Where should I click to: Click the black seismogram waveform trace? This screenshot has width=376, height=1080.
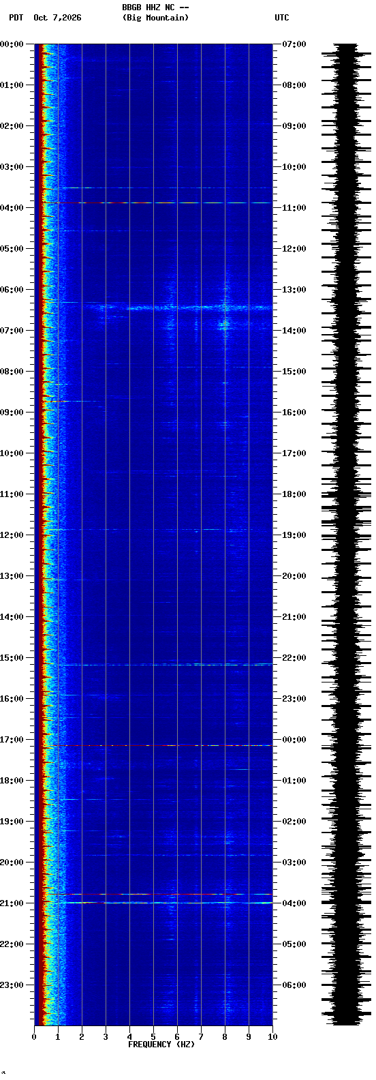tap(346, 535)
